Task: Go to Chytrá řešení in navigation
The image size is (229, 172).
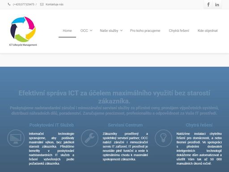Action: (179, 30)
